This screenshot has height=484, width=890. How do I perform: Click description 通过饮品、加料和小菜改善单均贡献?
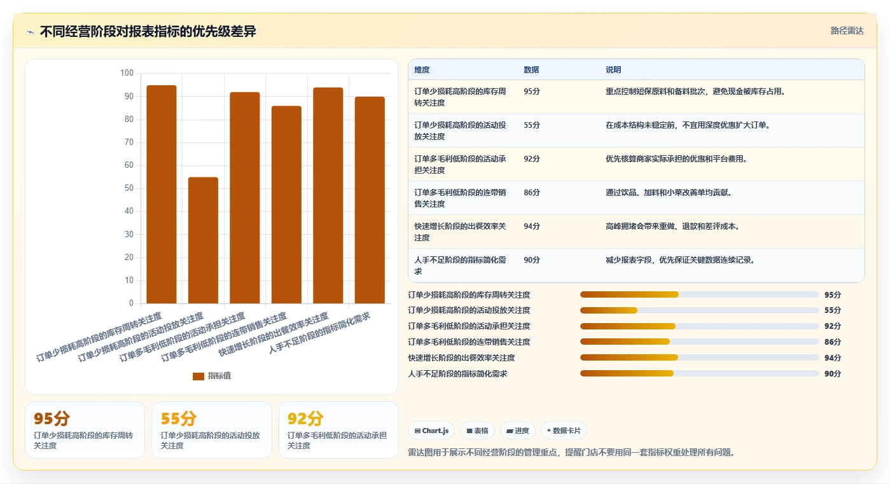click(x=669, y=193)
